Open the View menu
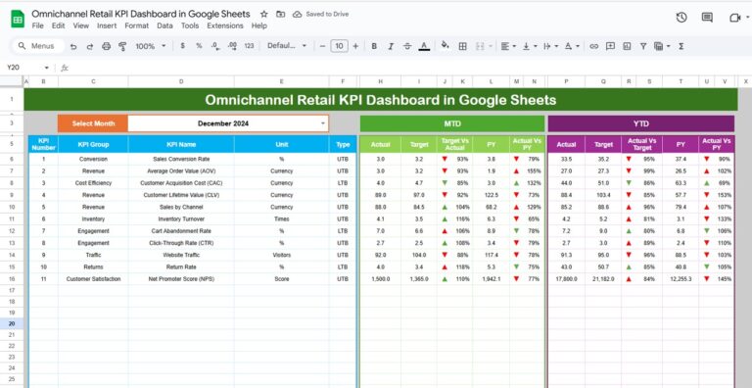 (x=80, y=25)
